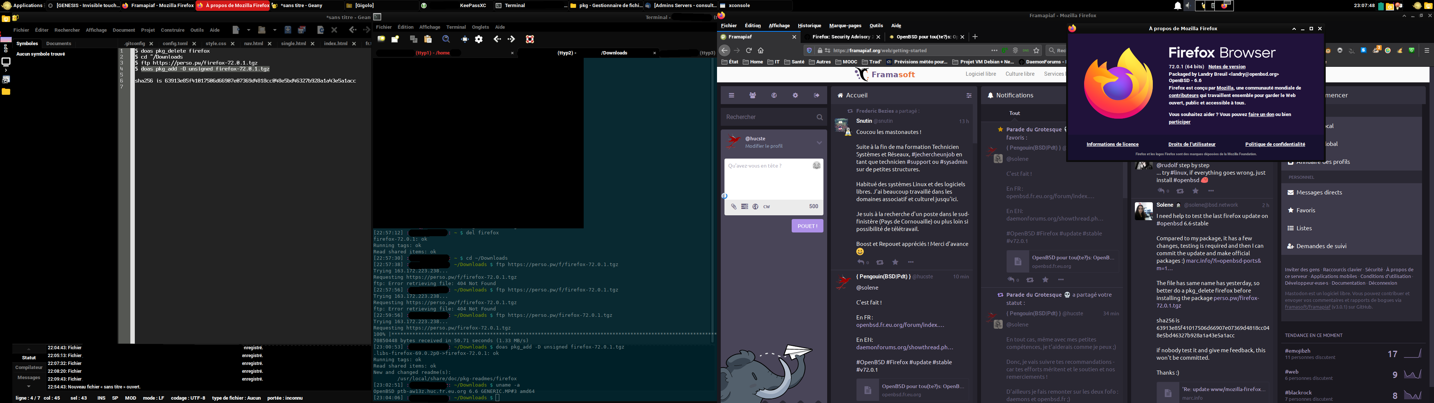The image size is (1434, 403).
Task: Open Firefox page actions three-dots menu
Action: pyautogui.click(x=994, y=50)
